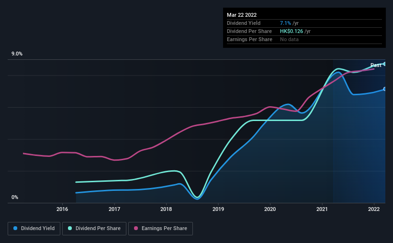
Task: Select the 2019 label on the x-axis
Action: tap(218, 209)
